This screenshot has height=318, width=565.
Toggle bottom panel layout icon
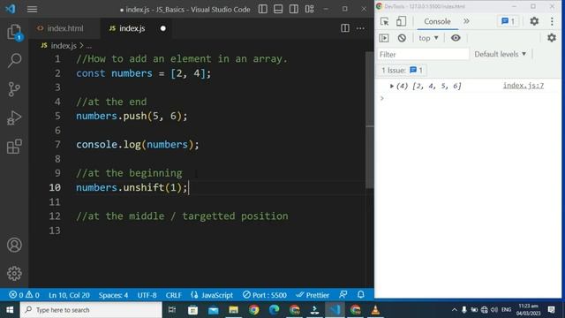click(278, 9)
